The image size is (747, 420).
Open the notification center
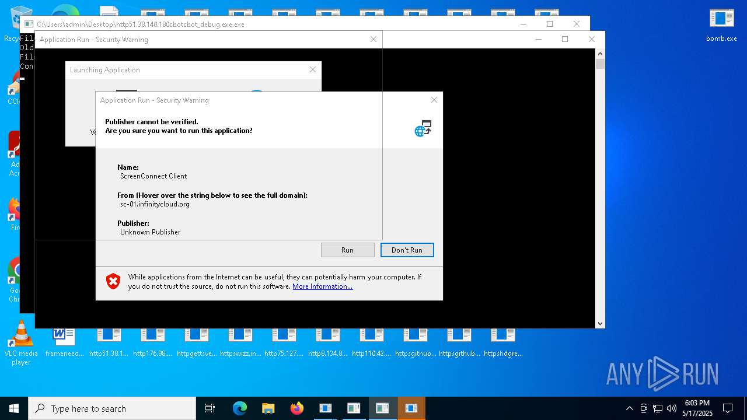[728, 408]
